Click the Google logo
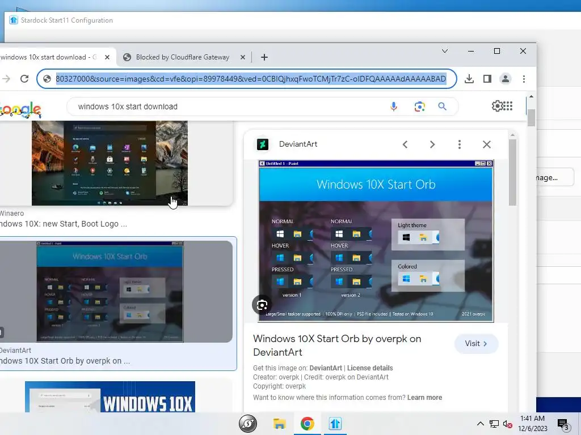The image size is (581, 435). pyautogui.click(x=21, y=109)
